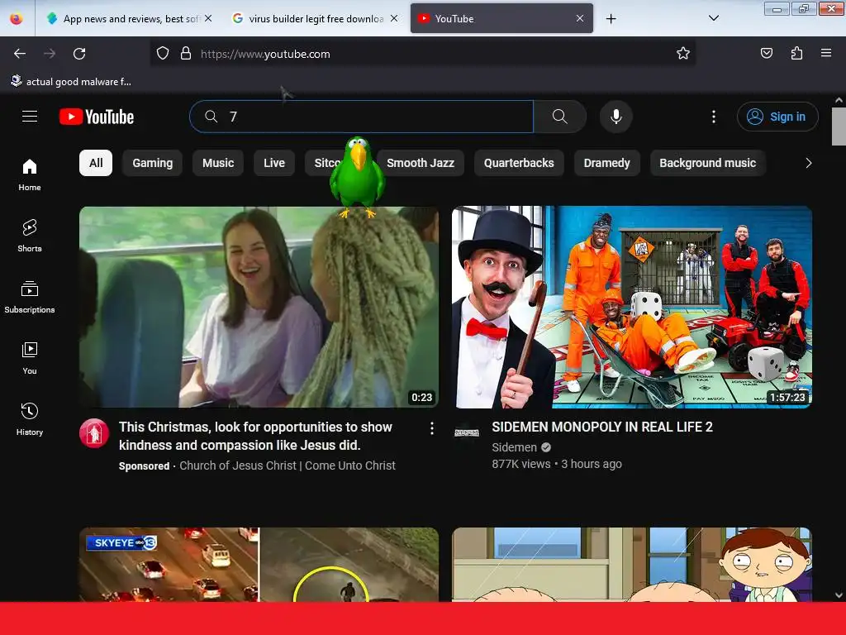Screen dimensions: 846x635
Task: Open the Family Guy cartoon thumbnail
Action: [632, 564]
